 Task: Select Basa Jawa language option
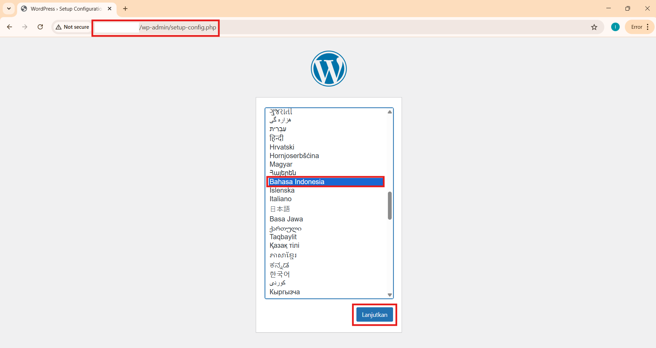coord(286,219)
